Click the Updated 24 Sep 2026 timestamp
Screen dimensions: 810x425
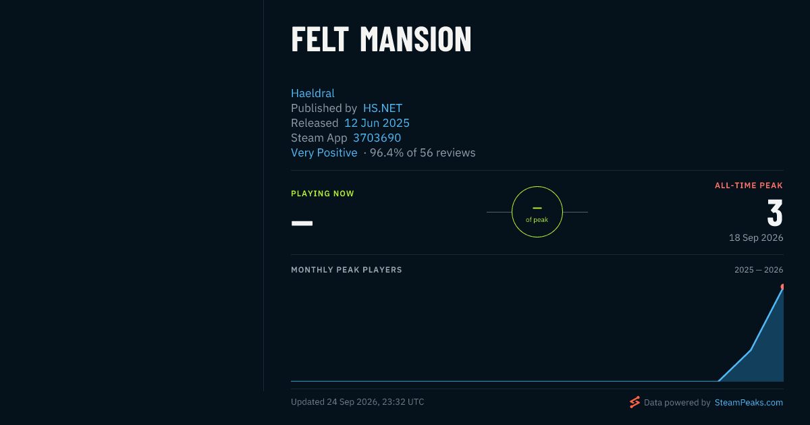click(358, 402)
